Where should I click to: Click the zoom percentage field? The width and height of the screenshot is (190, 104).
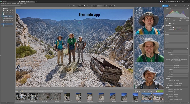[x=99, y=6]
